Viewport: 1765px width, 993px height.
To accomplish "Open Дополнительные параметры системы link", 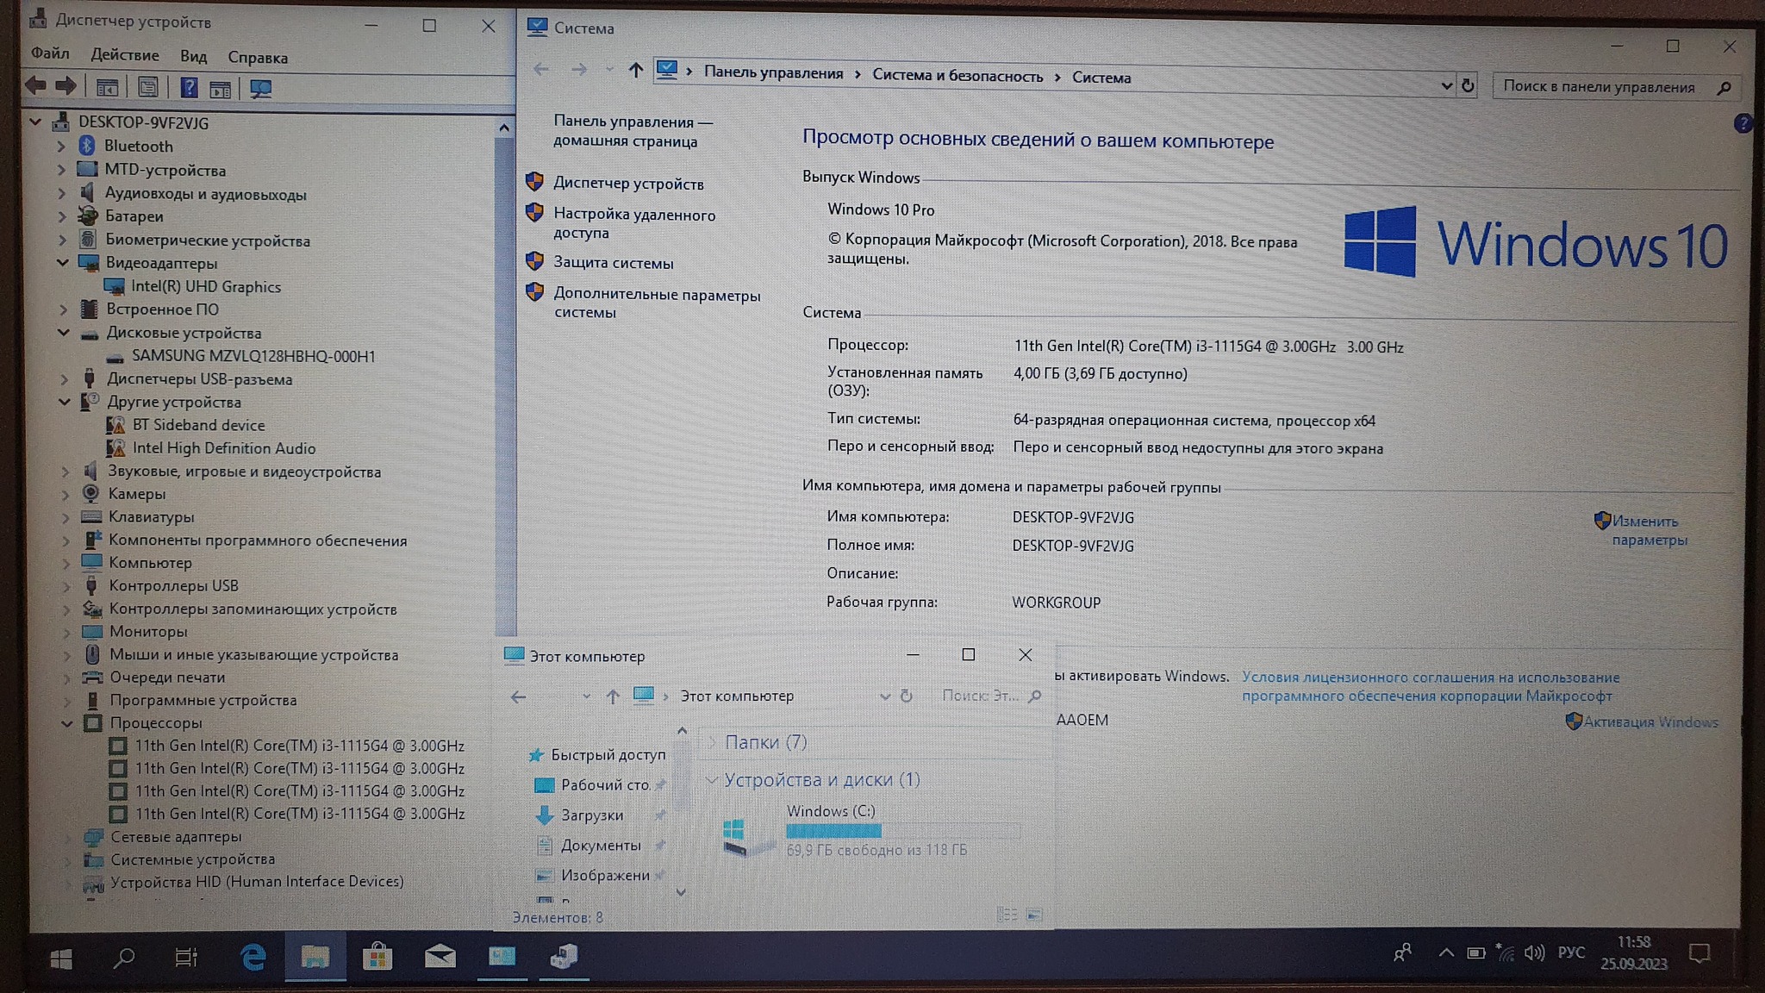I will (657, 303).
